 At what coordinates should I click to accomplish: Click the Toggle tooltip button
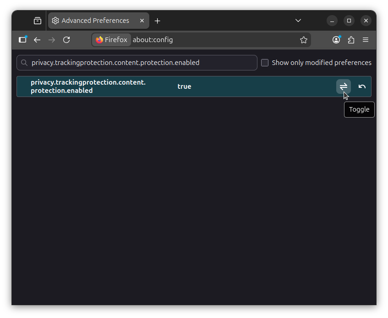tap(359, 109)
